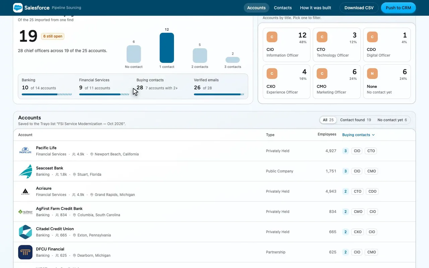Show all 25 accounts filter
The height and width of the screenshot is (268, 429).
328,120
